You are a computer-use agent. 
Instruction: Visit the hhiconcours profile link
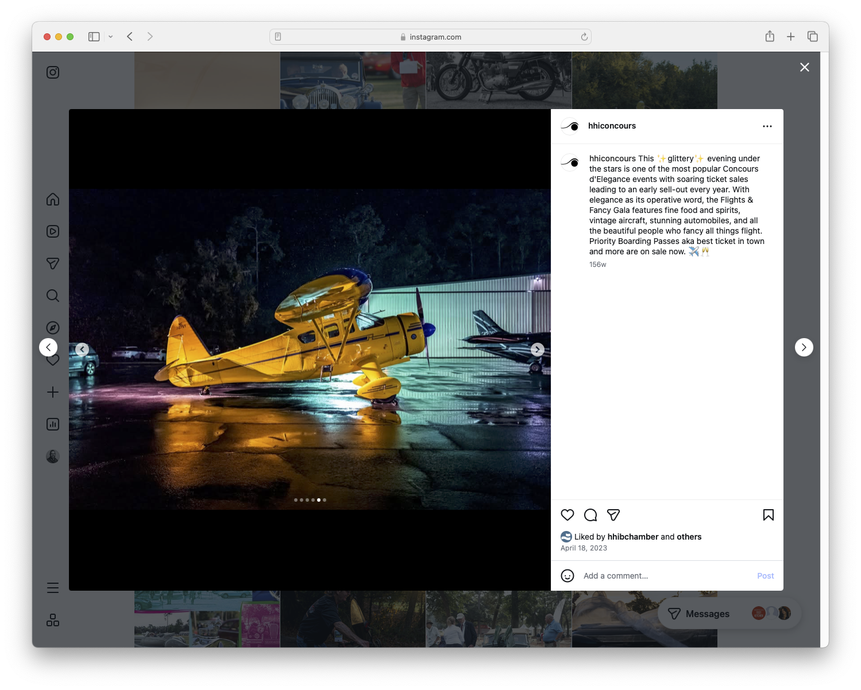612,126
